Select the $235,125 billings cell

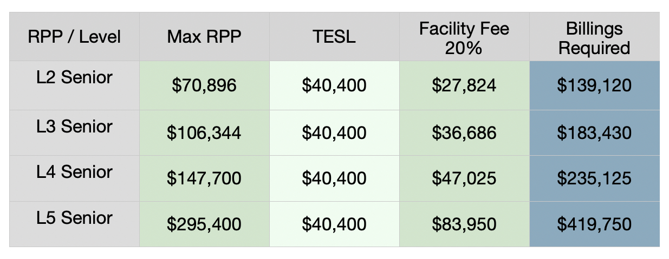[x=594, y=178]
